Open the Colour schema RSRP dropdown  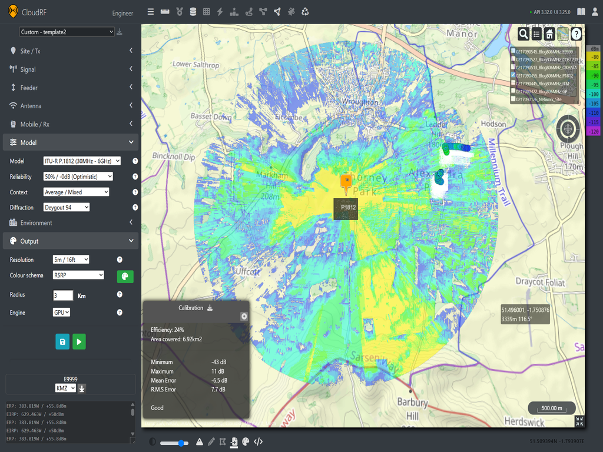78,275
